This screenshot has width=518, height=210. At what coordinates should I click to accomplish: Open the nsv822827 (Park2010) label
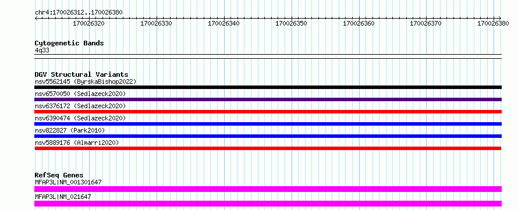point(70,130)
